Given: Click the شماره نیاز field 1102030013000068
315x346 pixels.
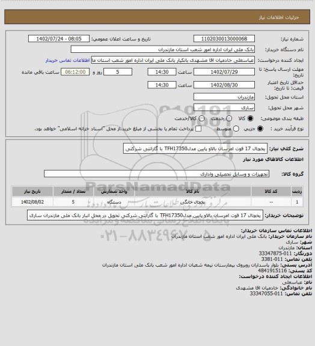Looking at the screenshot, I should [x=224, y=38].
